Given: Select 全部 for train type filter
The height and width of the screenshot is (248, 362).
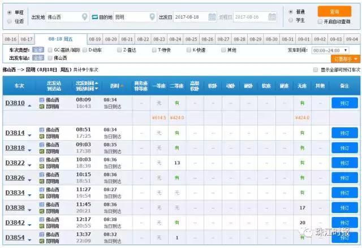Looking at the screenshot, I should [38, 50].
